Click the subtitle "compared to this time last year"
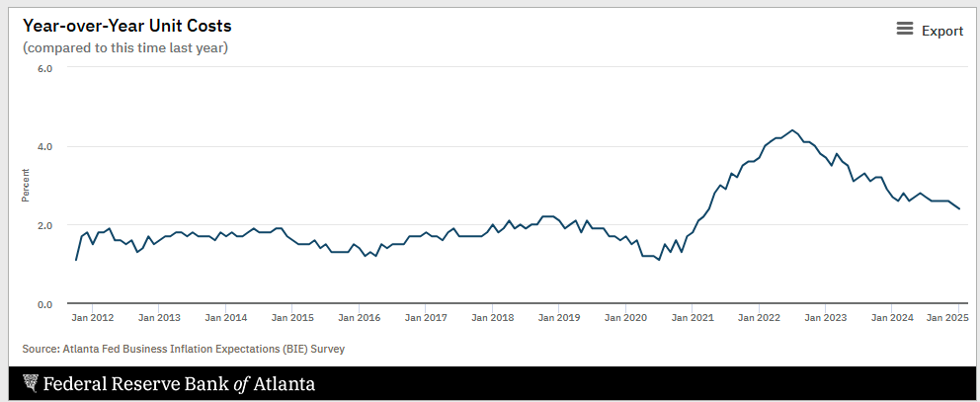 (125, 47)
